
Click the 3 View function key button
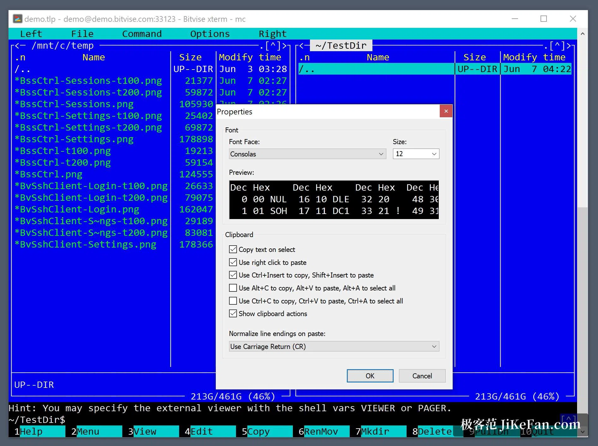[153, 431]
